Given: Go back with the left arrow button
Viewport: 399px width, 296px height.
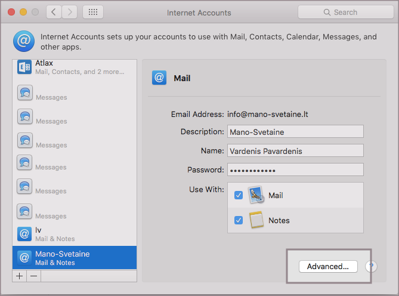Looking at the screenshot, I should (54, 12).
